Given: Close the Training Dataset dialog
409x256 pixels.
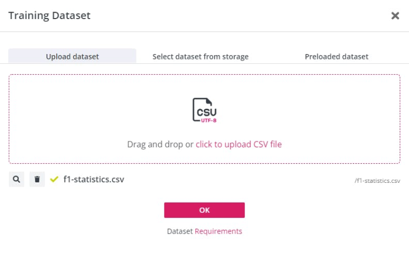Looking at the screenshot, I should [395, 16].
